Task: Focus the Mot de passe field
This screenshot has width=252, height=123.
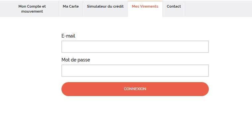Action: (x=135, y=71)
